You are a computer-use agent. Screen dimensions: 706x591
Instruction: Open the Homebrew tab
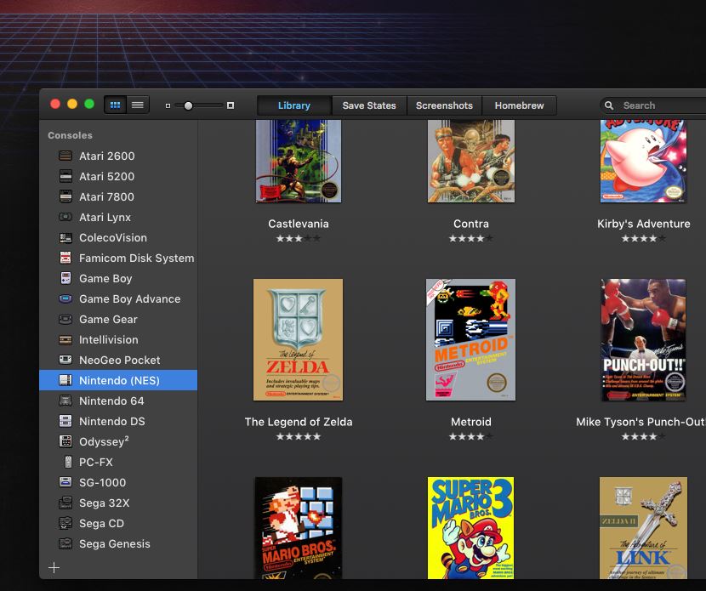[519, 105]
